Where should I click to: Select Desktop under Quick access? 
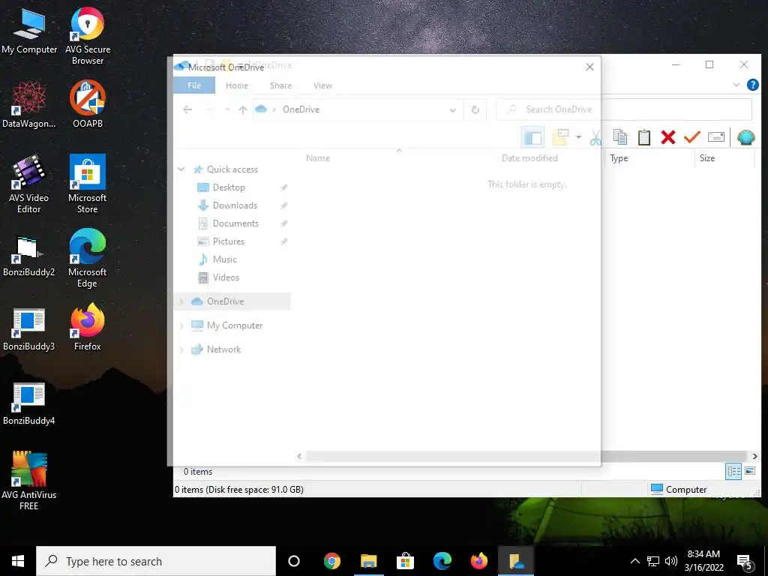[x=229, y=187]
